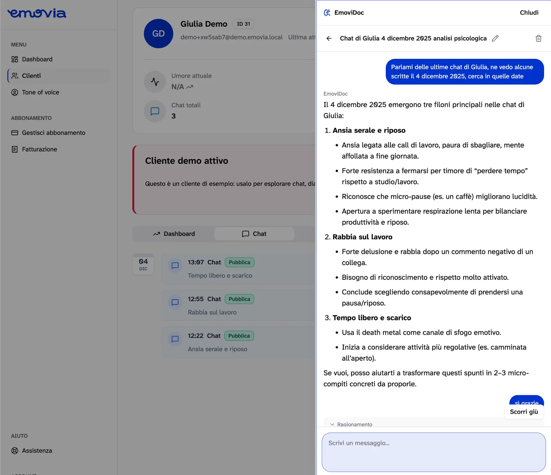Click Pubblica badge on 12:22 chat
This screenshot has height=475, width=551.
pyautogui.click(x=239, y=336)
